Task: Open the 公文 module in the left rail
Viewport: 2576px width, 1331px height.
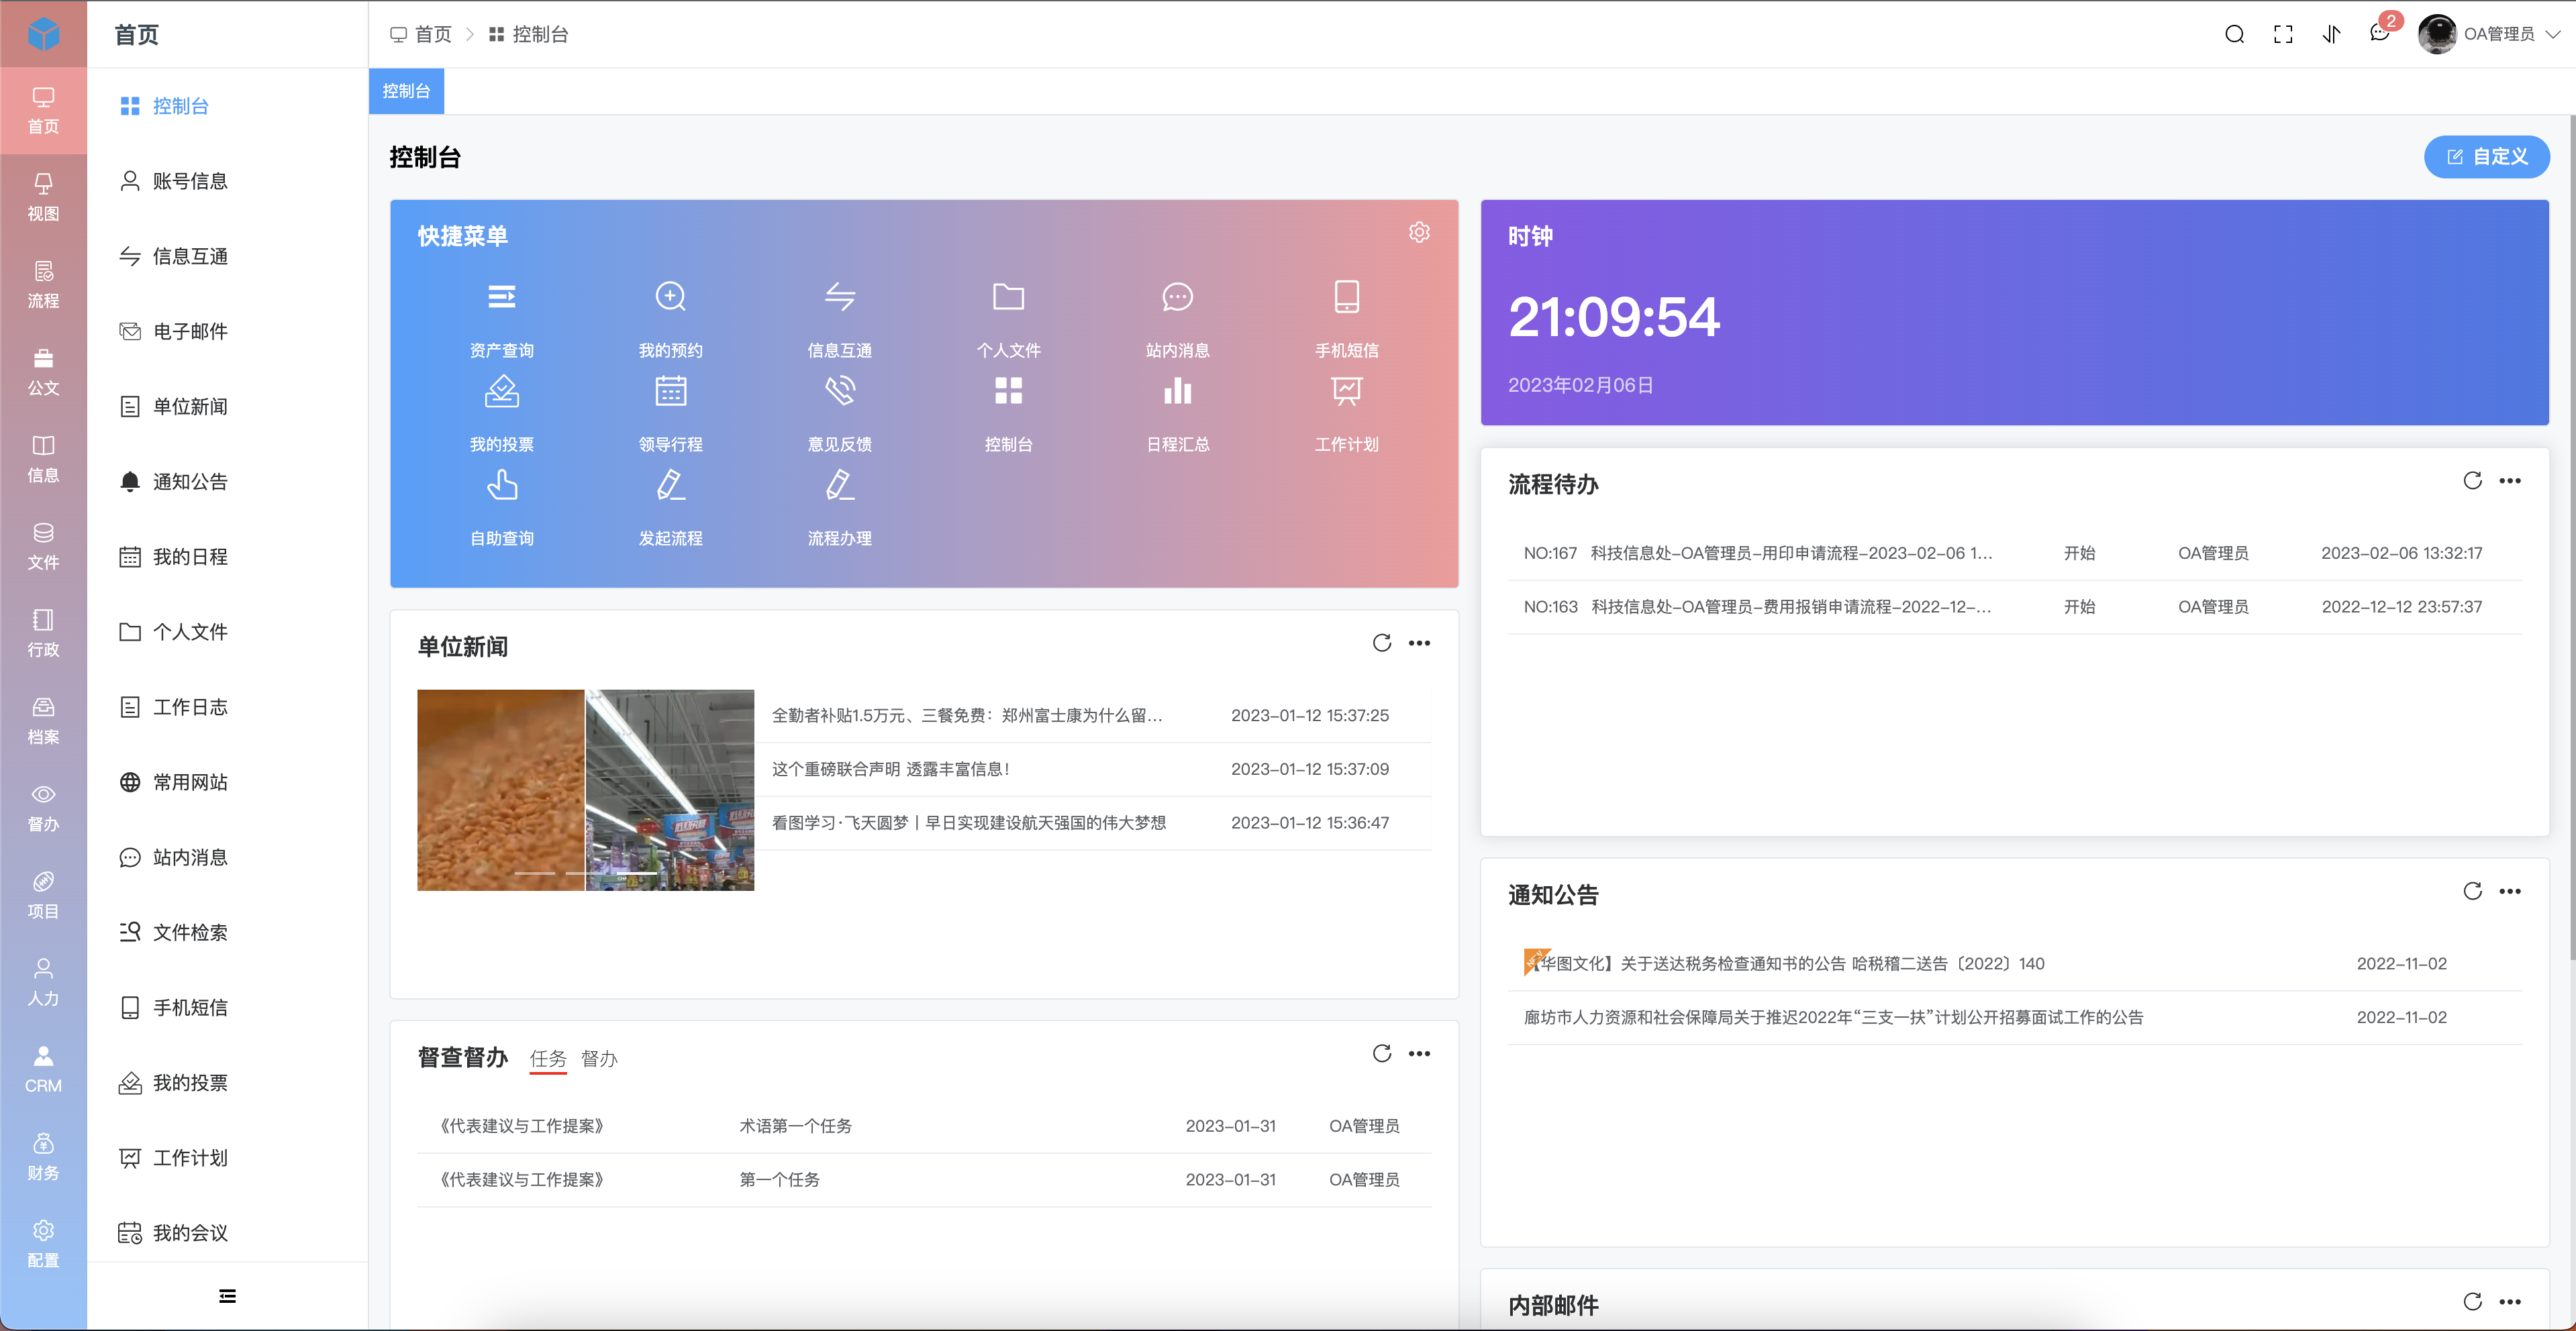Action: point(43,372)
